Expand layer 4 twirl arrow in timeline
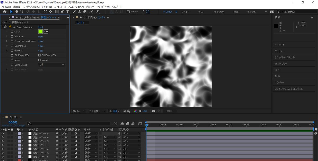The image size is (318, 161). pos(16,145)
